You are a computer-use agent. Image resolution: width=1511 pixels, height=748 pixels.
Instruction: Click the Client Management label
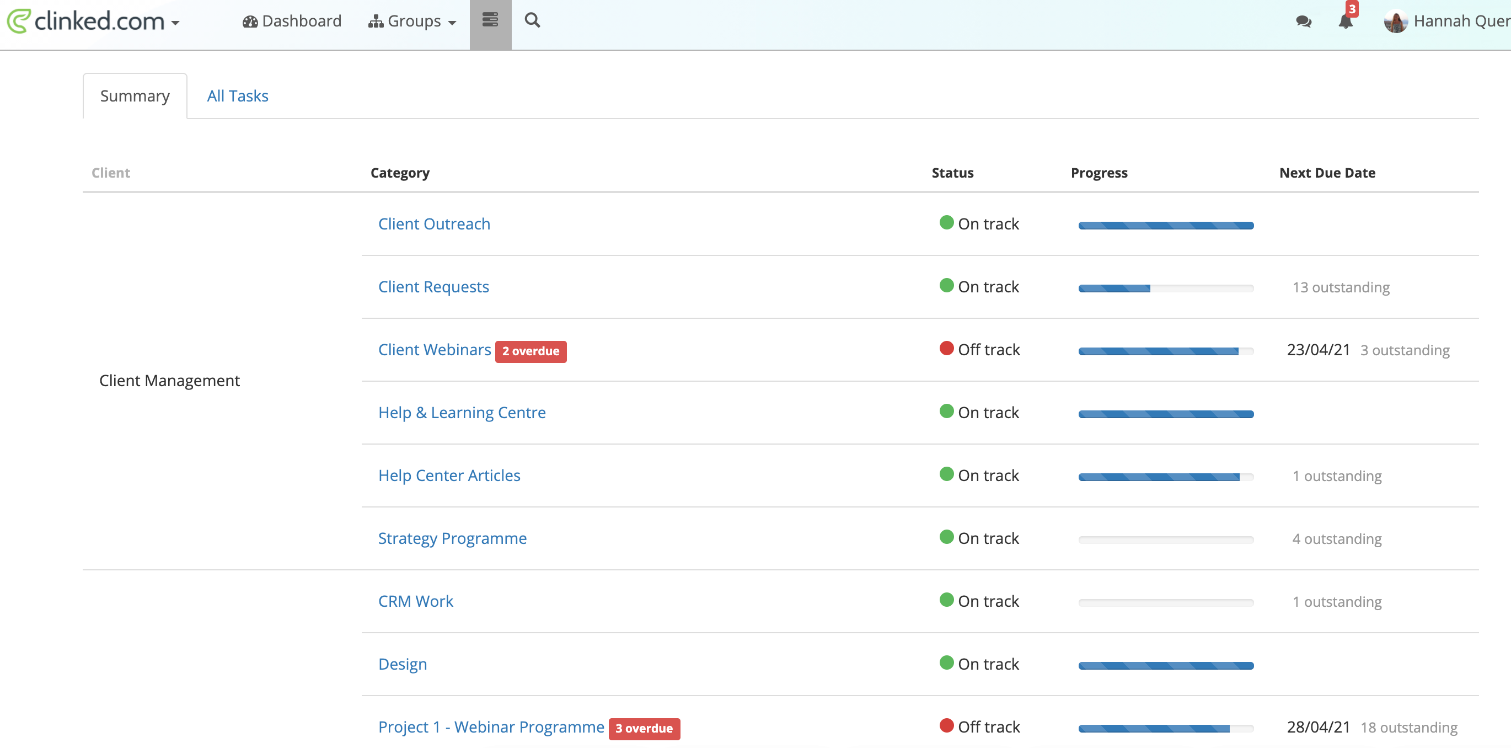click(169, 380)
